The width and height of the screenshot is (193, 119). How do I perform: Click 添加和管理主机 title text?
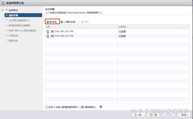click(15, 3)
